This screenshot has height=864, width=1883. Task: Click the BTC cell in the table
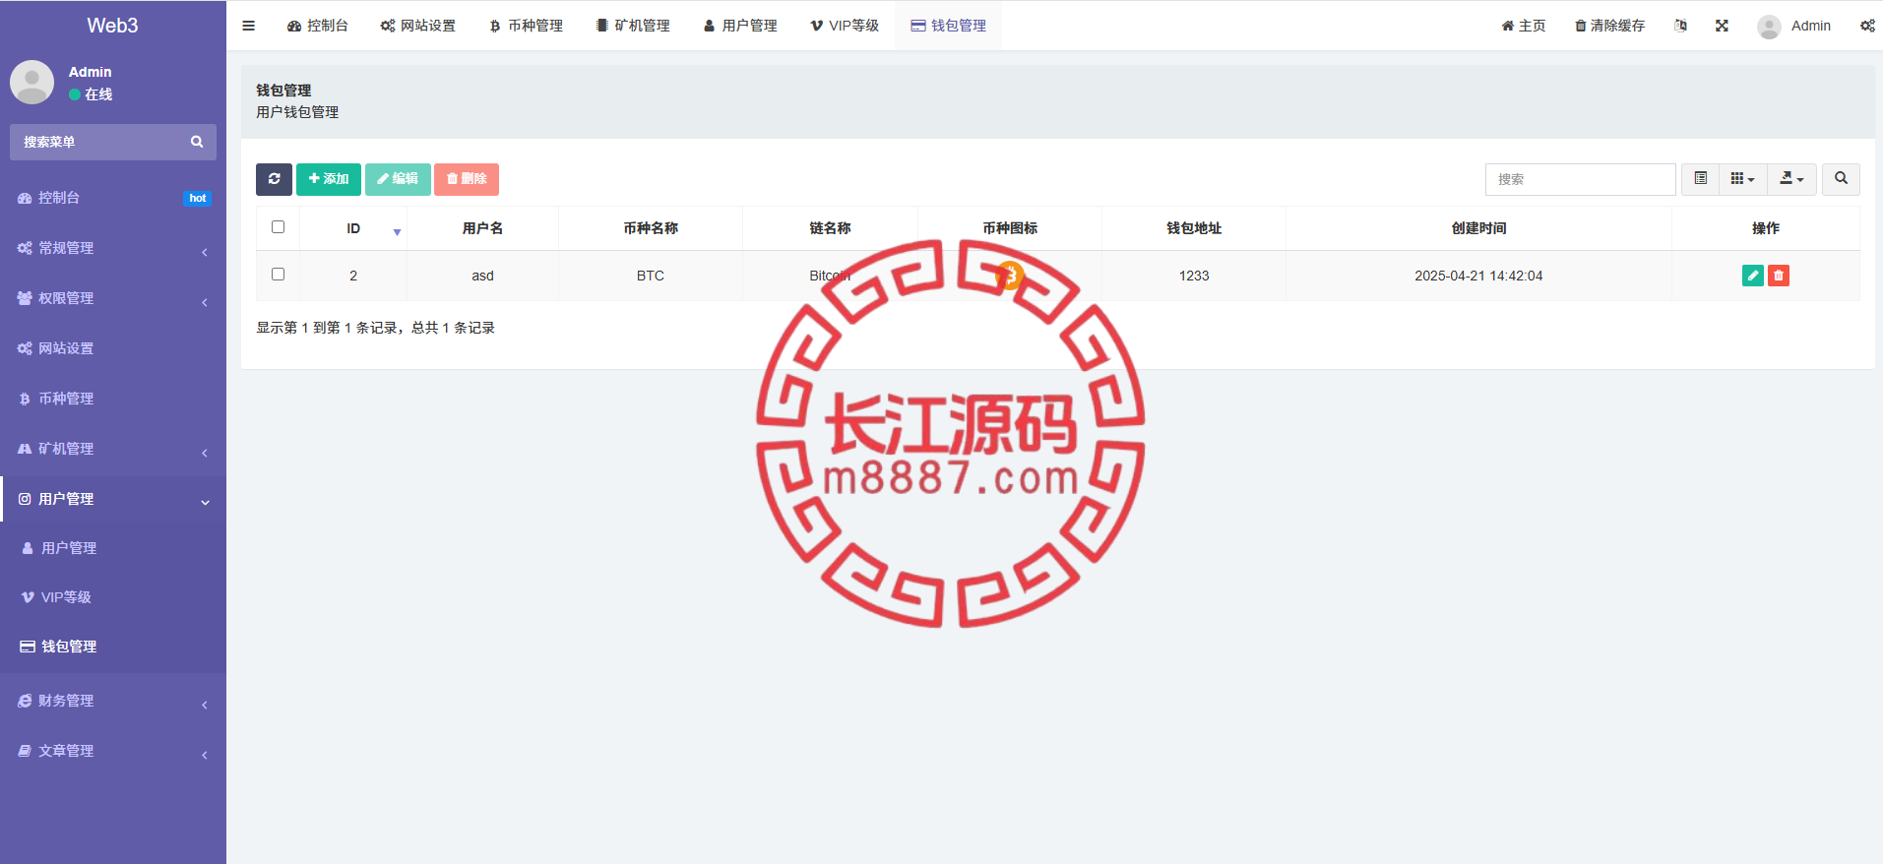(651, 276)
